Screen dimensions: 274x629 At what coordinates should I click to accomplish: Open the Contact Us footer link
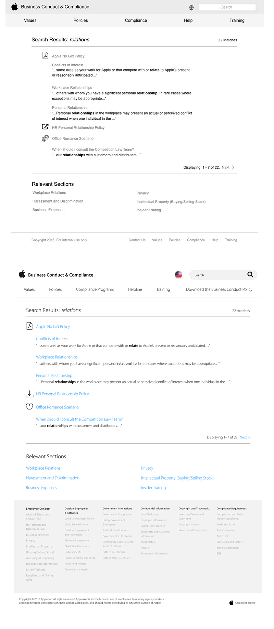pos(137,240)
